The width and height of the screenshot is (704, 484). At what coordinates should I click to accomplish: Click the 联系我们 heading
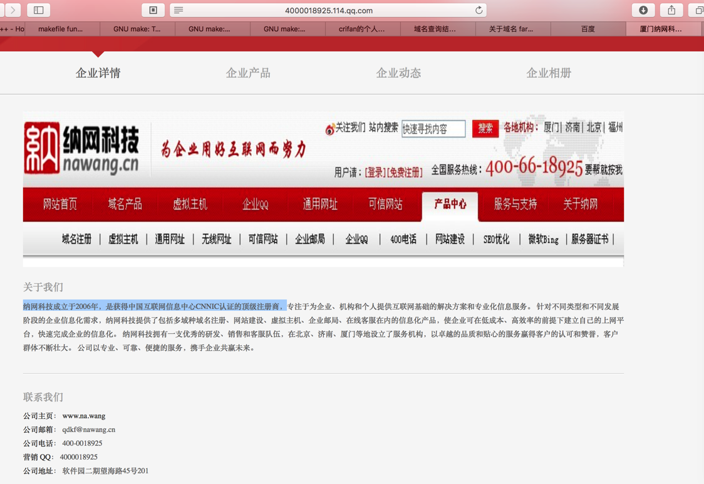tap(43, 397)
